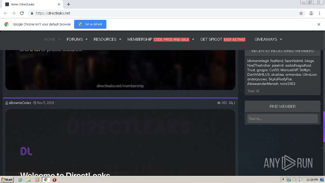The height and width of the screenshot is (183, 325).
Task: Expand the MEMBERSHIP dropdown arrow
Action: point(193,39)
